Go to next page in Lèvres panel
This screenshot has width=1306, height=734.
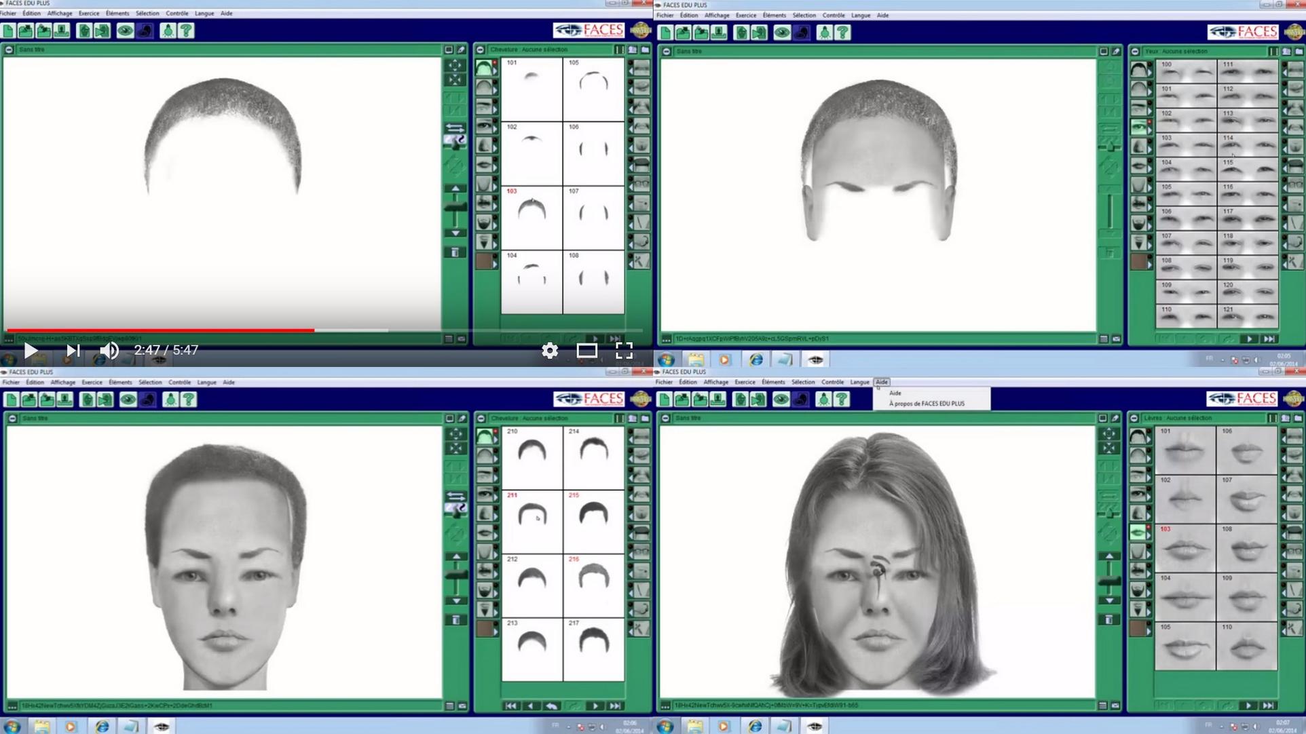(1248, 706)
